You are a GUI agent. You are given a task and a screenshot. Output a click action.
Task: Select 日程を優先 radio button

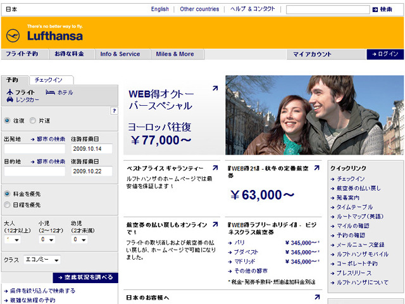click(x=7, y=205)
